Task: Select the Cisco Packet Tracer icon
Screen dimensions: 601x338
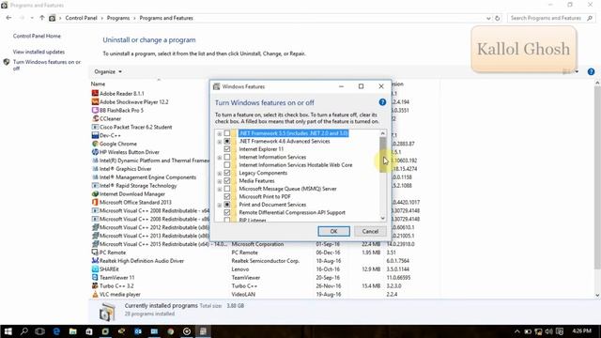Action: (95, 127)
